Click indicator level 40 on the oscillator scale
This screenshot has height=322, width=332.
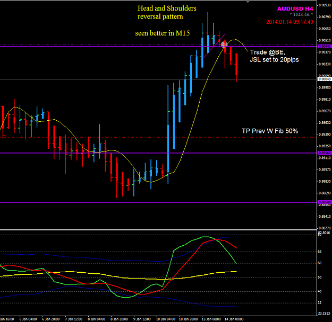[x=320, y=291]
